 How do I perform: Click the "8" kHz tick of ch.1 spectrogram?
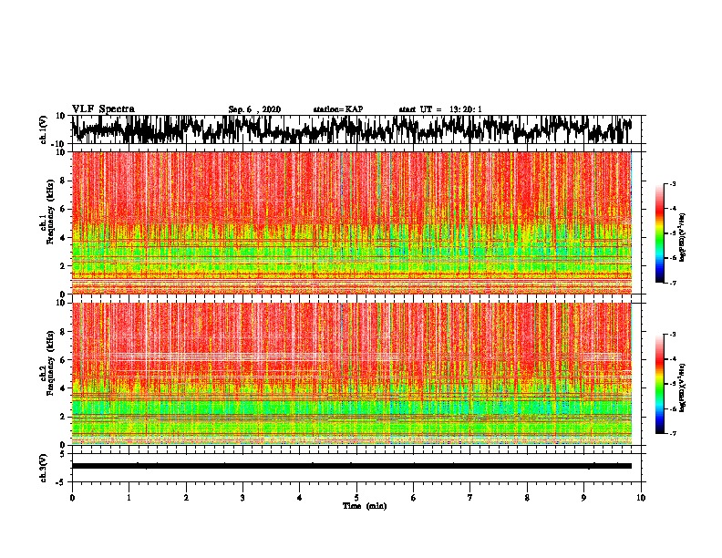[x=64, y=181]
